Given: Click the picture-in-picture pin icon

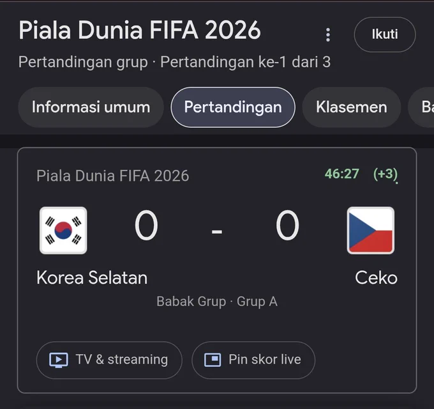Looking at the screenshot, I should pyautogui.click(x=213, y=360).
